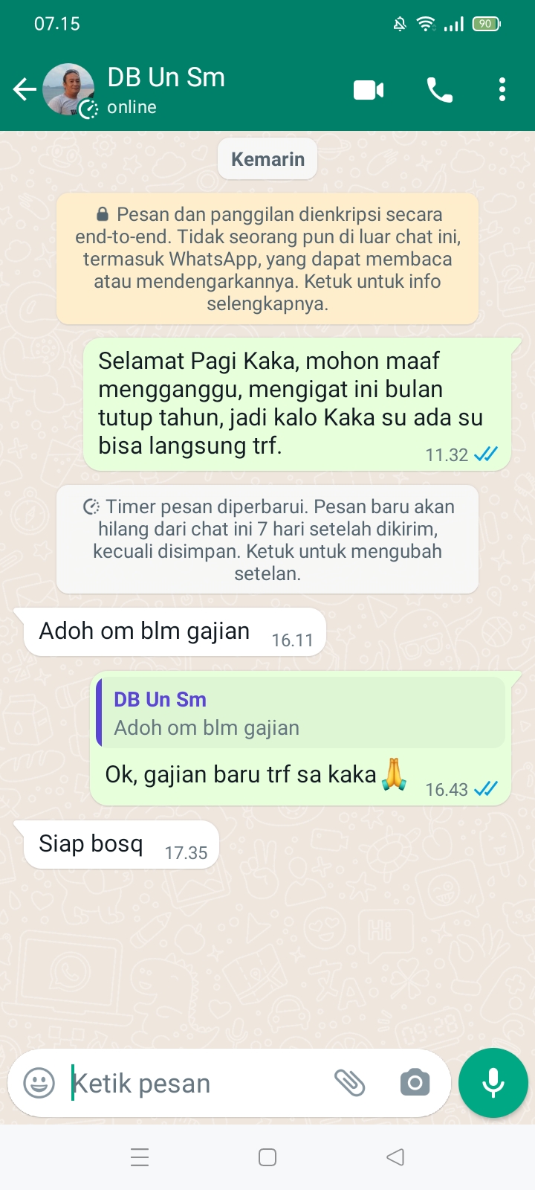Start a voice call using phone icon
Viewport: 535px width, 1190px height.
click(x=440, y=90)
